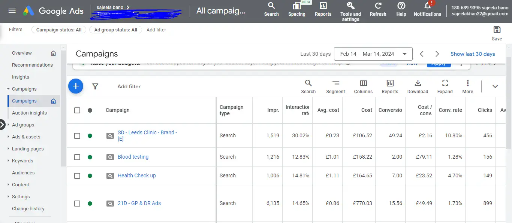This screenshot has height=223, width=512.
Task: Open Audiences page
Action: (x=23, y=173)
